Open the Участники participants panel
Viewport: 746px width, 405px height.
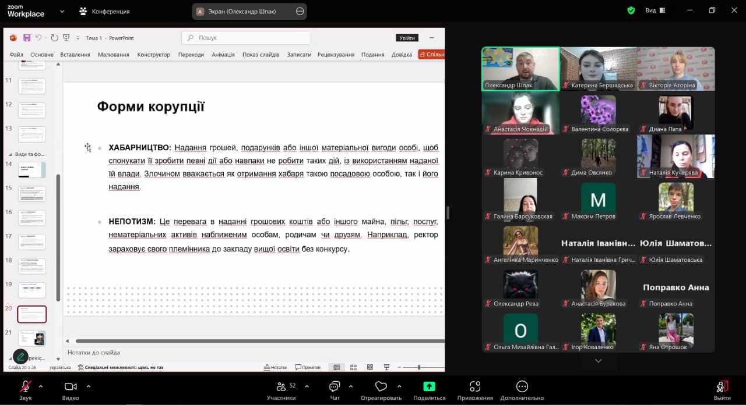pyautogui.click(x=282, y=390)
